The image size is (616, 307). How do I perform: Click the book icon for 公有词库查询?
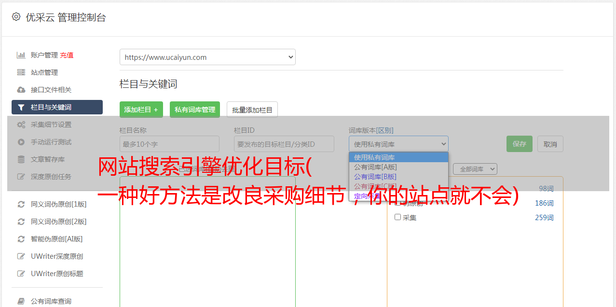point(21,301)
